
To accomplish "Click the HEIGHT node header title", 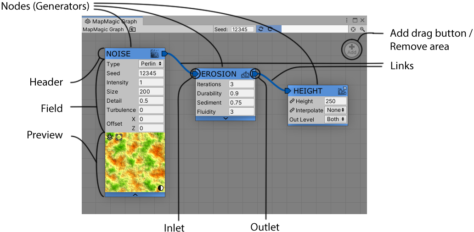I will pos(308,91).
